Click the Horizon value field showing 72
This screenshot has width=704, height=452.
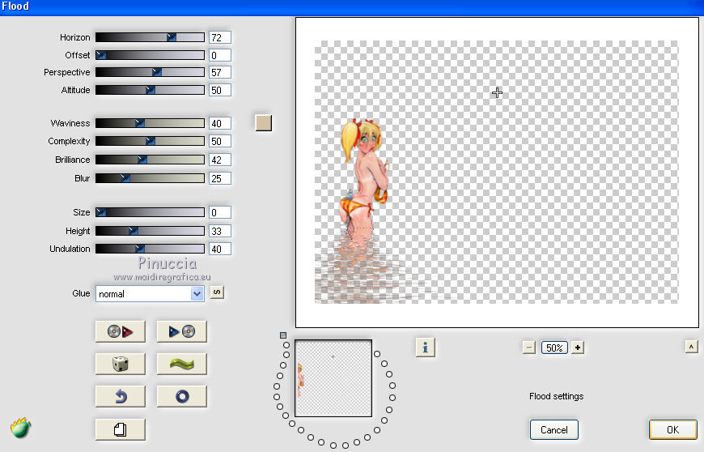220,37
